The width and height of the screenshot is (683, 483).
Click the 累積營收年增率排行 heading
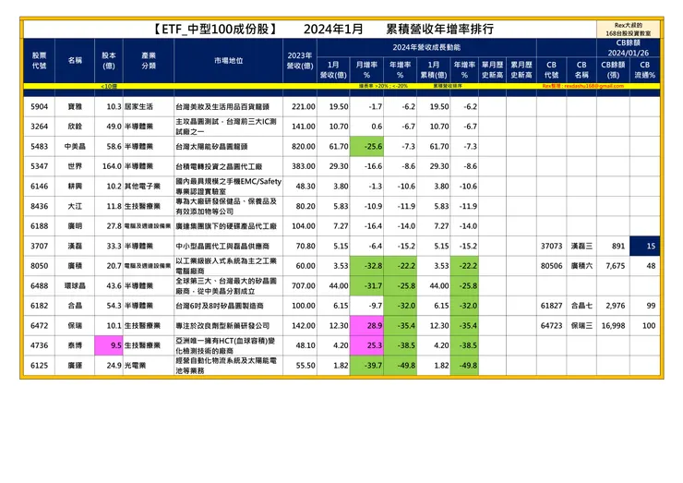(x=439, y=30)
